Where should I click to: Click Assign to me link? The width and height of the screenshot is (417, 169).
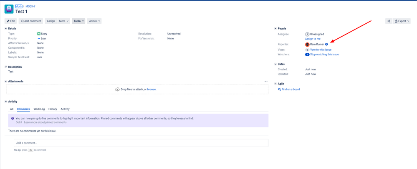click(x=313, y=39)
